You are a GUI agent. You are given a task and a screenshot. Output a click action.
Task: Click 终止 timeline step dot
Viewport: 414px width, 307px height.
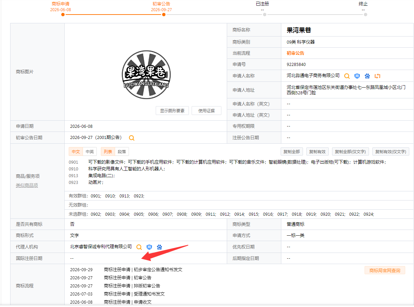(x=366, y=15)
